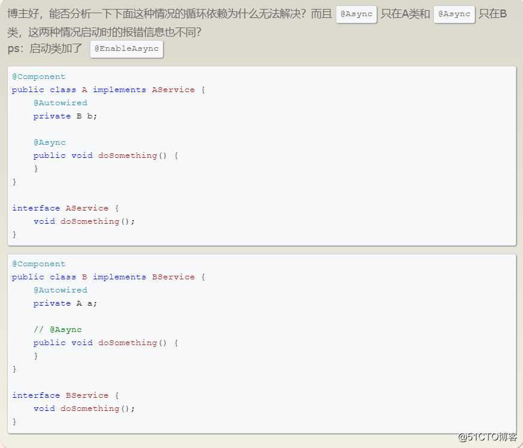Click the @Async annotation inside class A
Screen dimensions: 523x448
click(50, 142)
